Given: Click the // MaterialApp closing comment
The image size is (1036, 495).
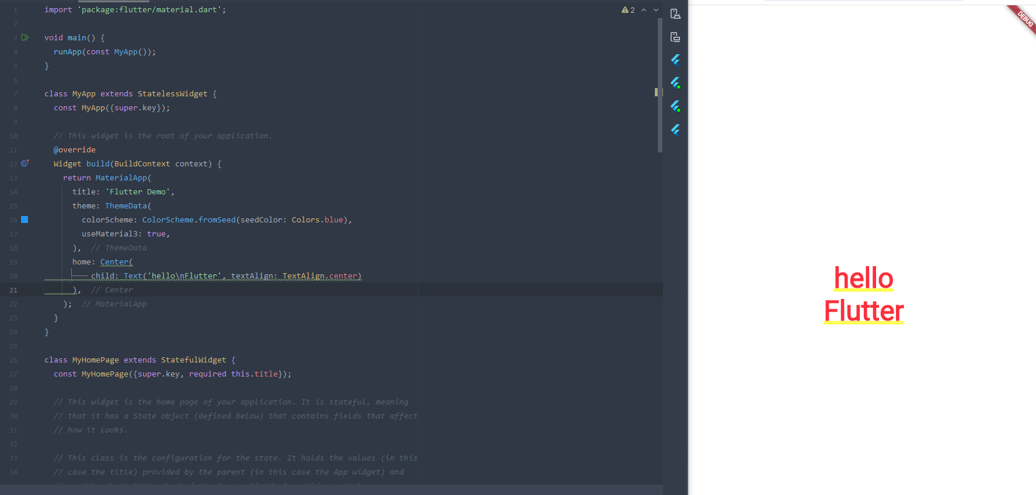Looking at the screenshot, I should [114, 304].
